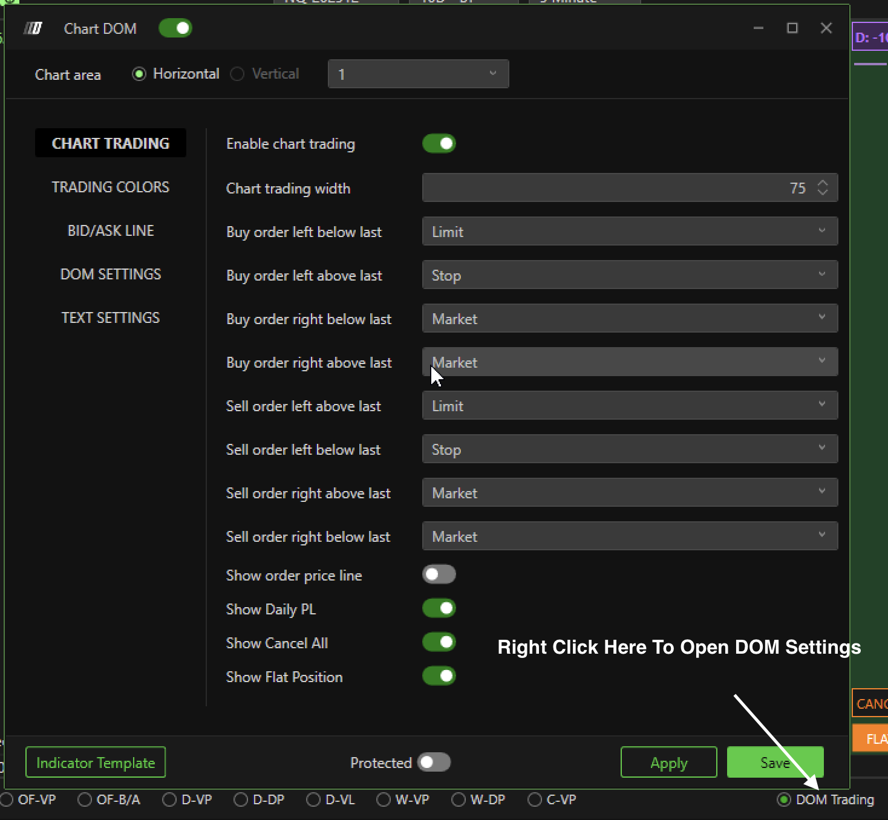This screenshot has width=888, height=820.
Task: Expand Buy order right above last dropdown
Action: pos(629,362)
